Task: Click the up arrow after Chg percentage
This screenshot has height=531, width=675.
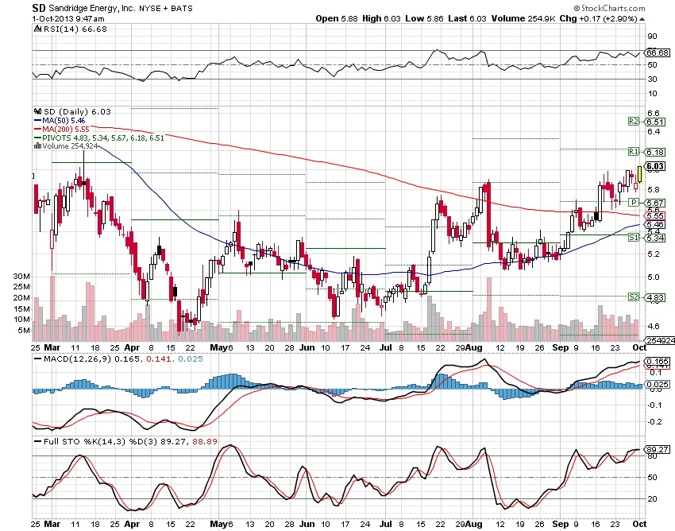Action: [642, 19]
